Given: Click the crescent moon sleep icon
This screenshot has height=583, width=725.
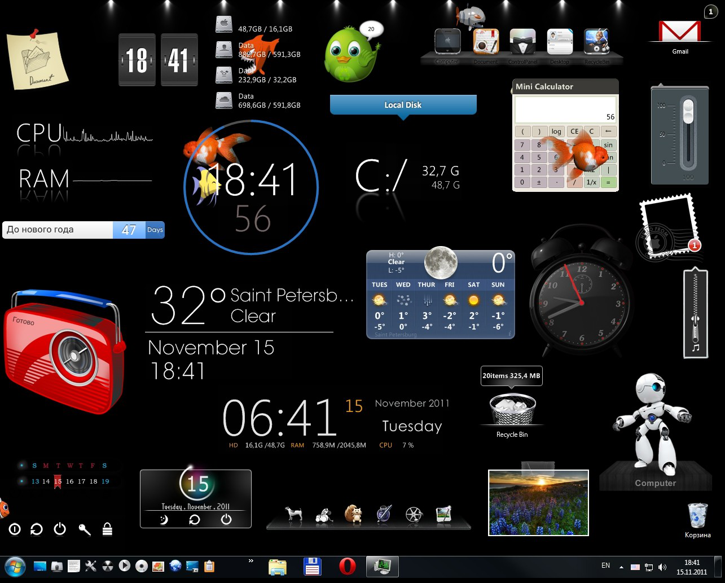Looking at the screenshot, I should pos(164,520).
